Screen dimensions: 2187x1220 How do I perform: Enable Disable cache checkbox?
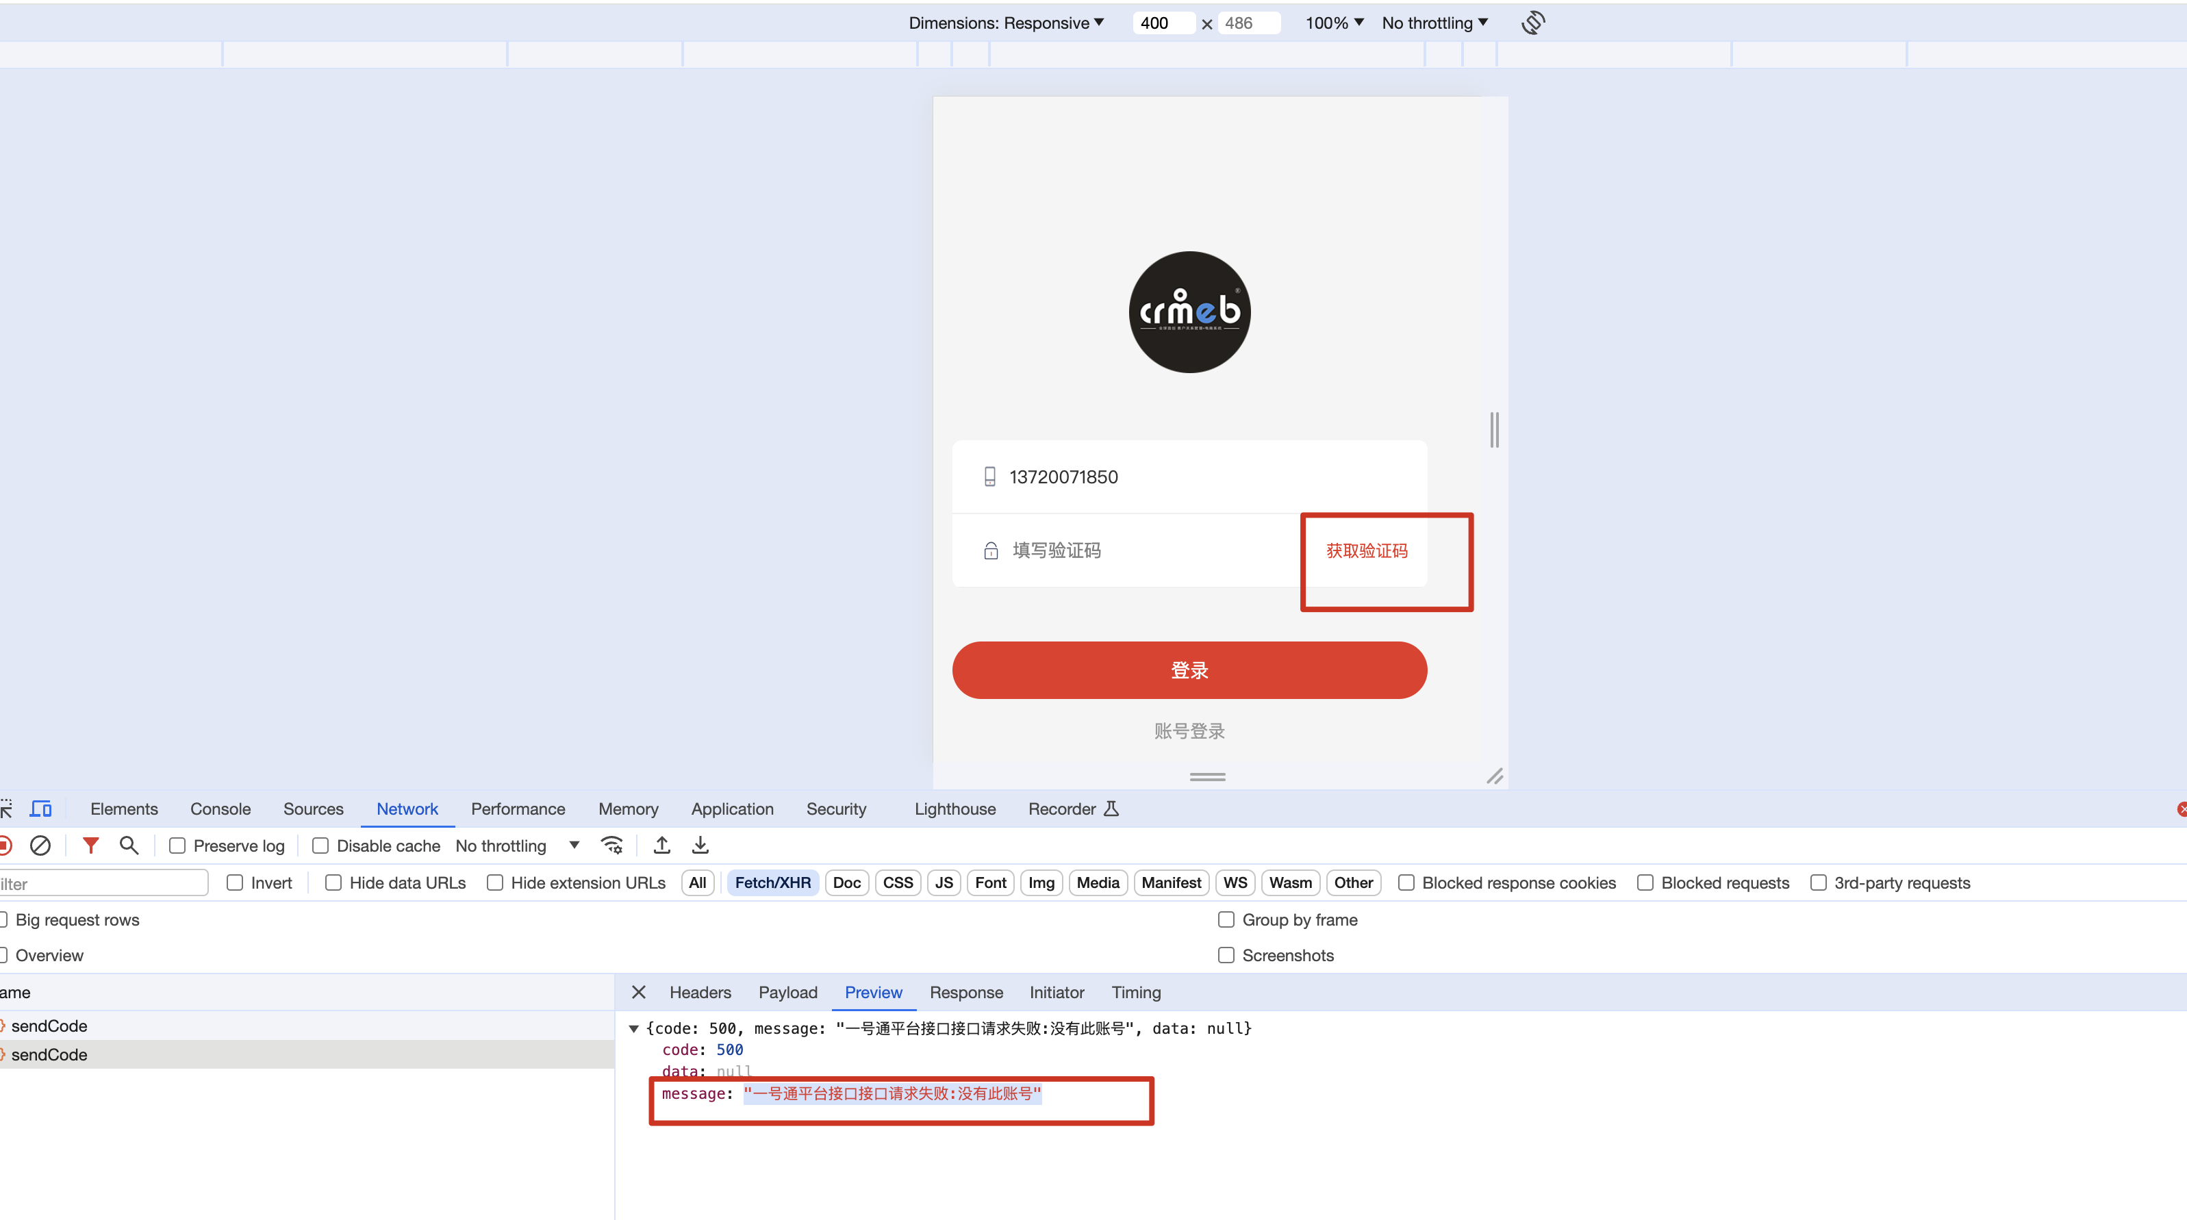(x=320, y=846)
